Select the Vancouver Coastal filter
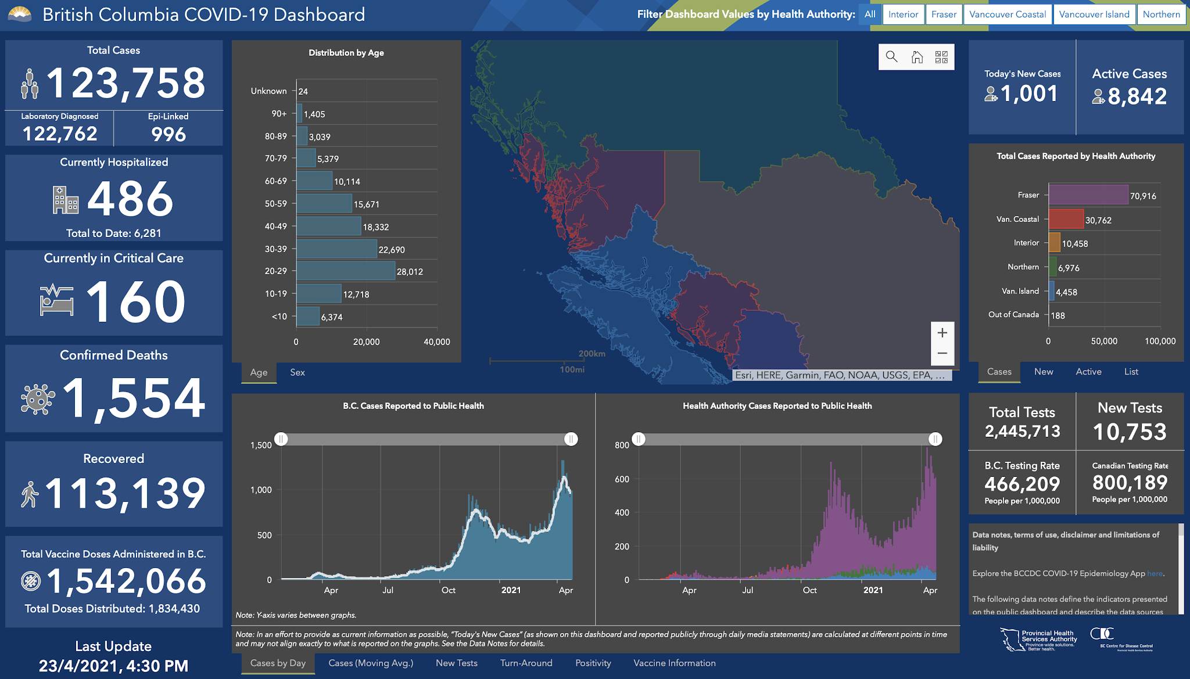The image size is (1190, 679). (1008, 15)
